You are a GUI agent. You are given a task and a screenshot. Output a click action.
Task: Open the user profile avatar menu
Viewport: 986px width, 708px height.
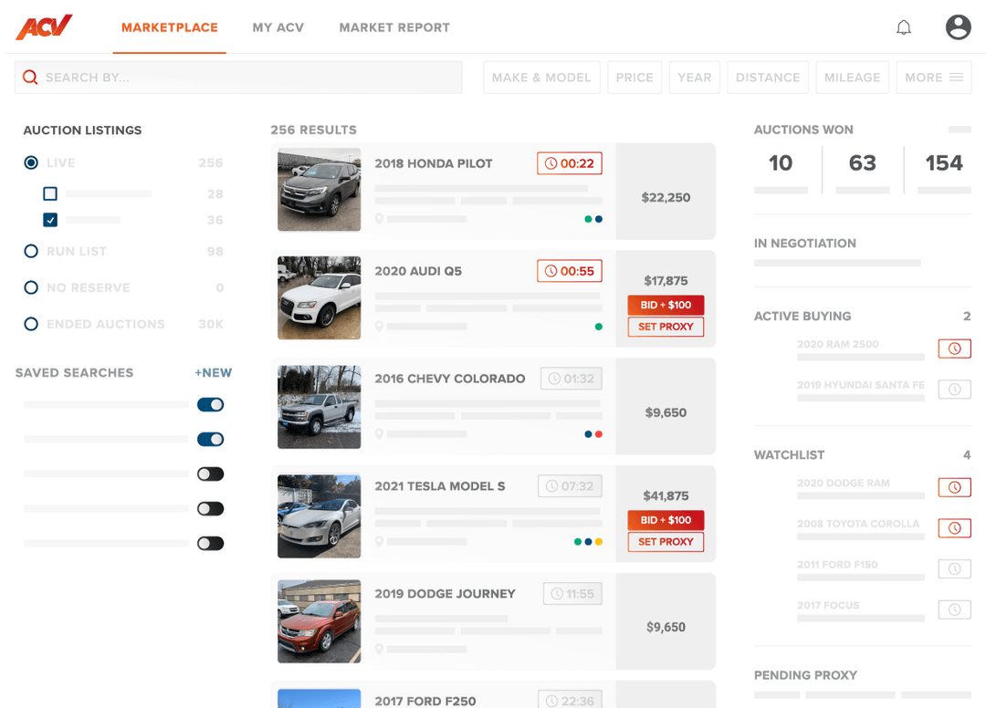coord(958,27)
